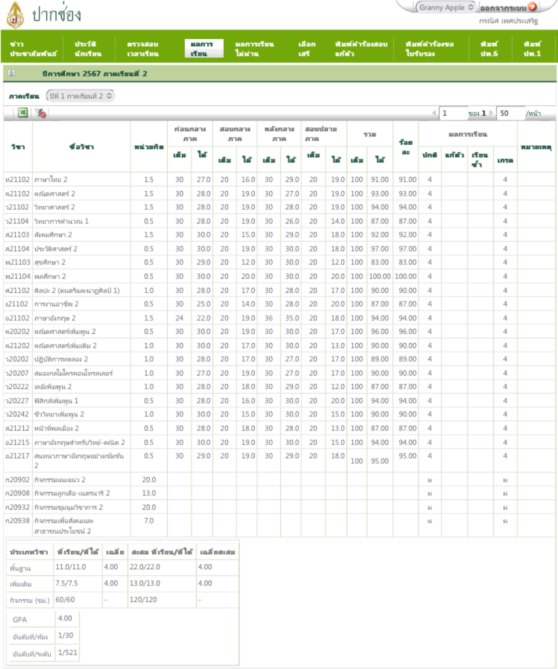Click the การงานอาชีพ 2 subject name

pyautogui.click(x=57, y=304)
